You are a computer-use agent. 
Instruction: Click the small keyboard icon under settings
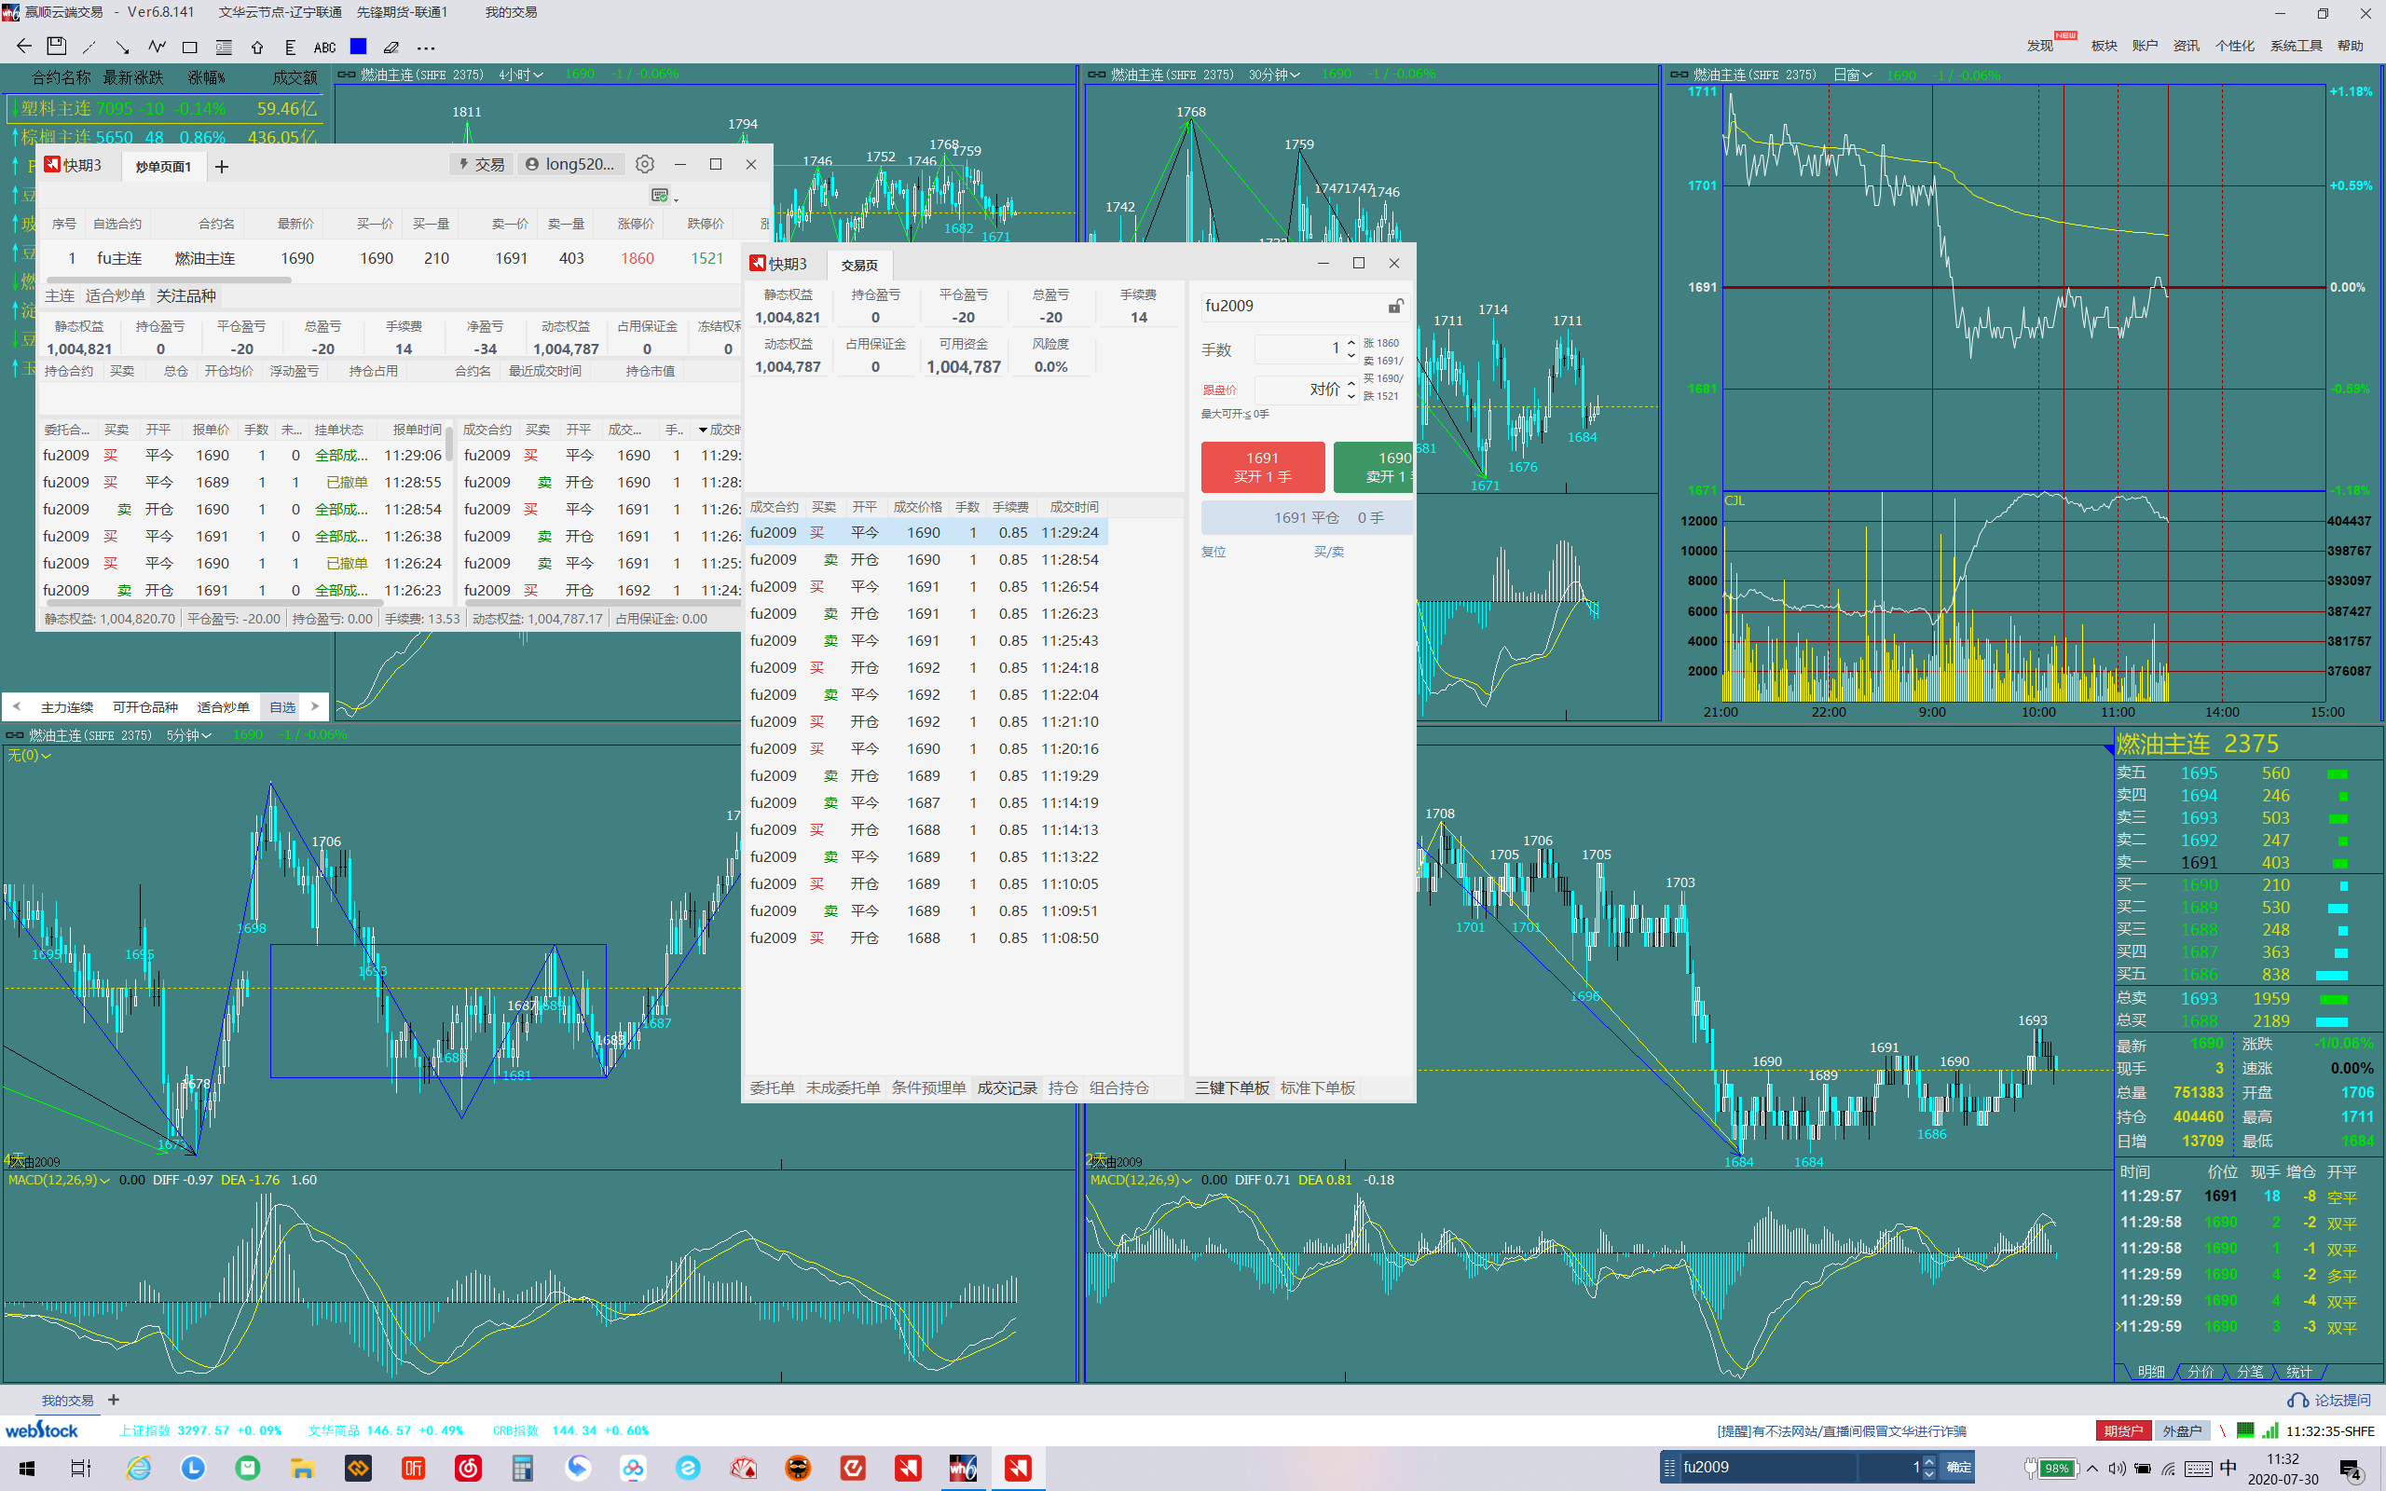pos(660,194)
